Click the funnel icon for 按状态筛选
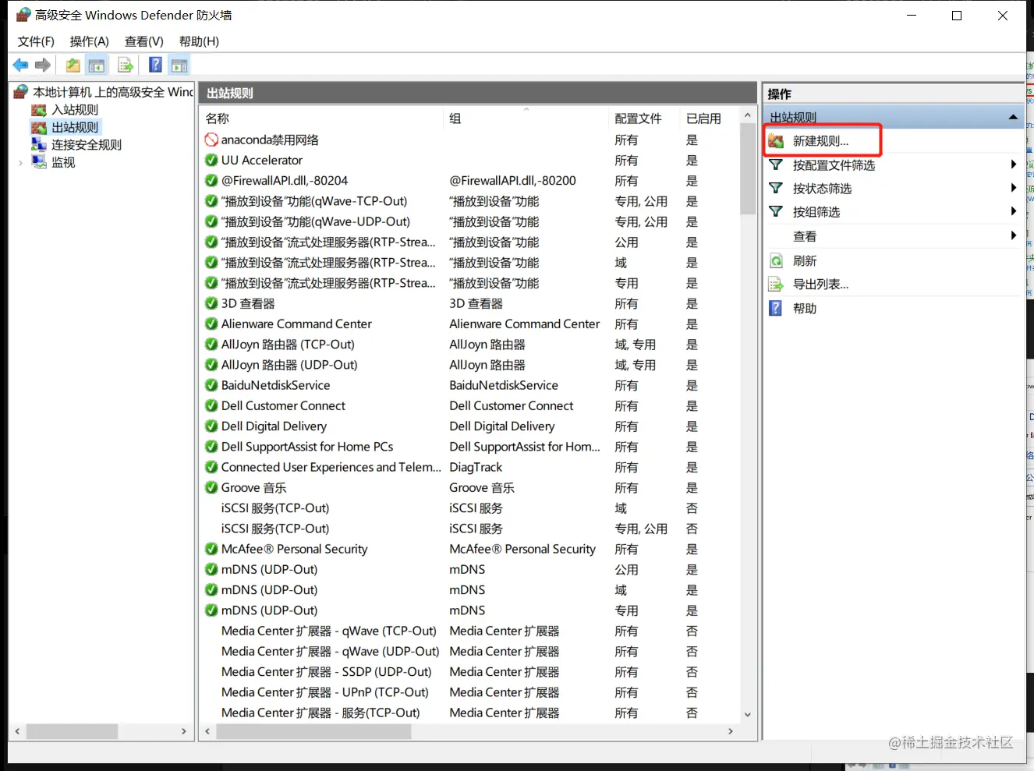The height and width of the screenshot is (771, 1034). coord(776,189)
